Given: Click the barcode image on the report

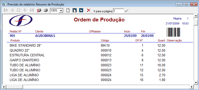Looking at the screenshot, I should tap(173, 32).
